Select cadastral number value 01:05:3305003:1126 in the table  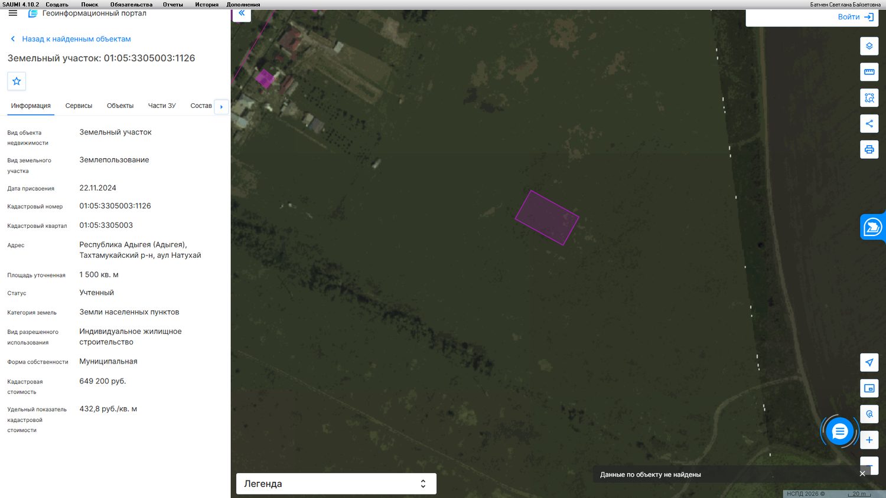coord(115,206)
